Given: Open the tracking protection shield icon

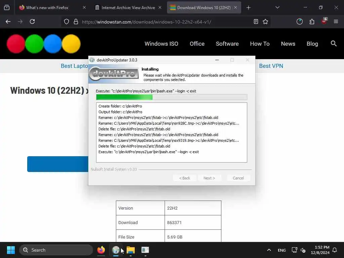Looking at the screenshot, I should 67,21.
